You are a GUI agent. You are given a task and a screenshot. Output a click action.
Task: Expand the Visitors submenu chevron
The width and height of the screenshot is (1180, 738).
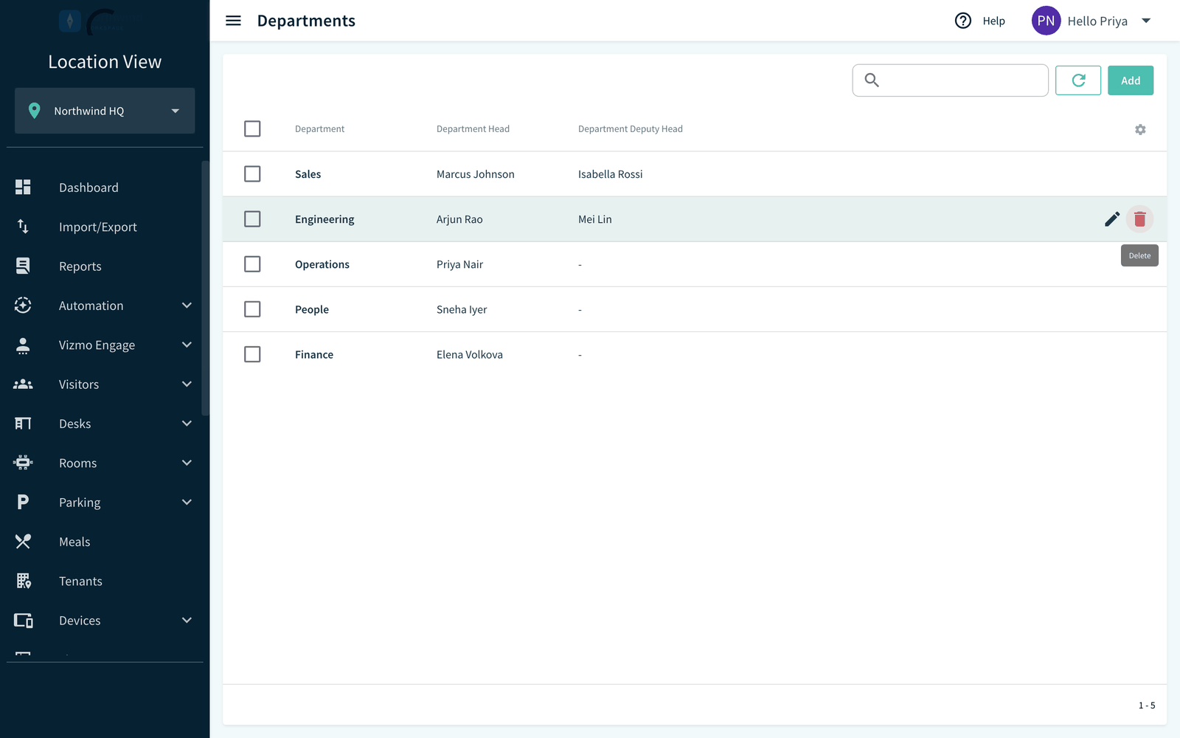click(187, 384)
